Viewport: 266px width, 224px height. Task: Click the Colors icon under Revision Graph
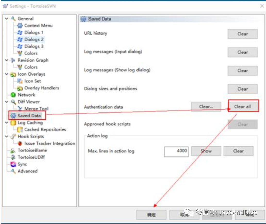[20, 67]
